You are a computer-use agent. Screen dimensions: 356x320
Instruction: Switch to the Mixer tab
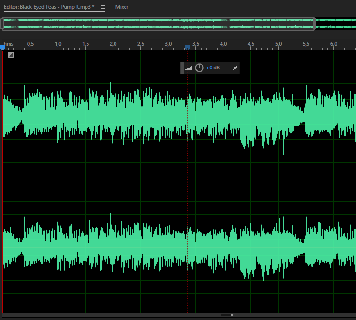tap(122, 7)
